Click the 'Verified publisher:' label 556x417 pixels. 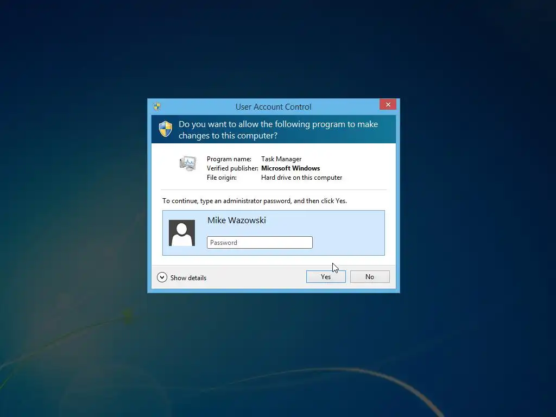(232, 168)
